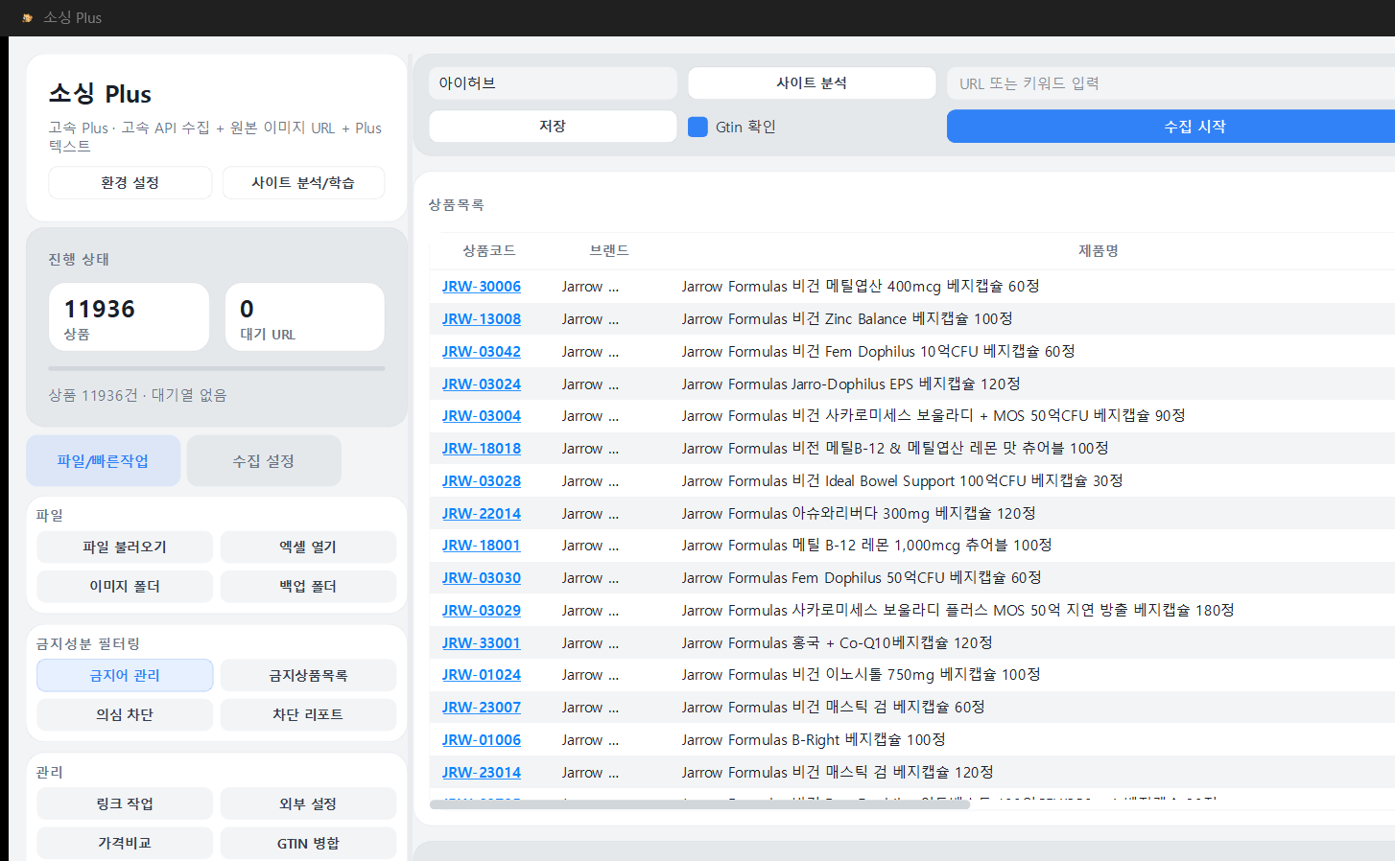Select product name '메틸엽산 400mcg 베지캡슐 60정'
The width and height of the screenshot is (1395, 861).
pos(933,287)
